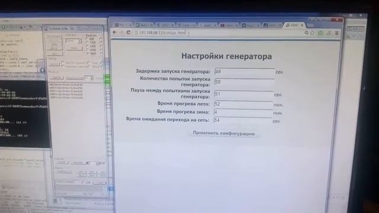Screen dimensions: 379x213
Task: Select 9600 baud rate in Terminal
Action: click(x=87, y=53)
